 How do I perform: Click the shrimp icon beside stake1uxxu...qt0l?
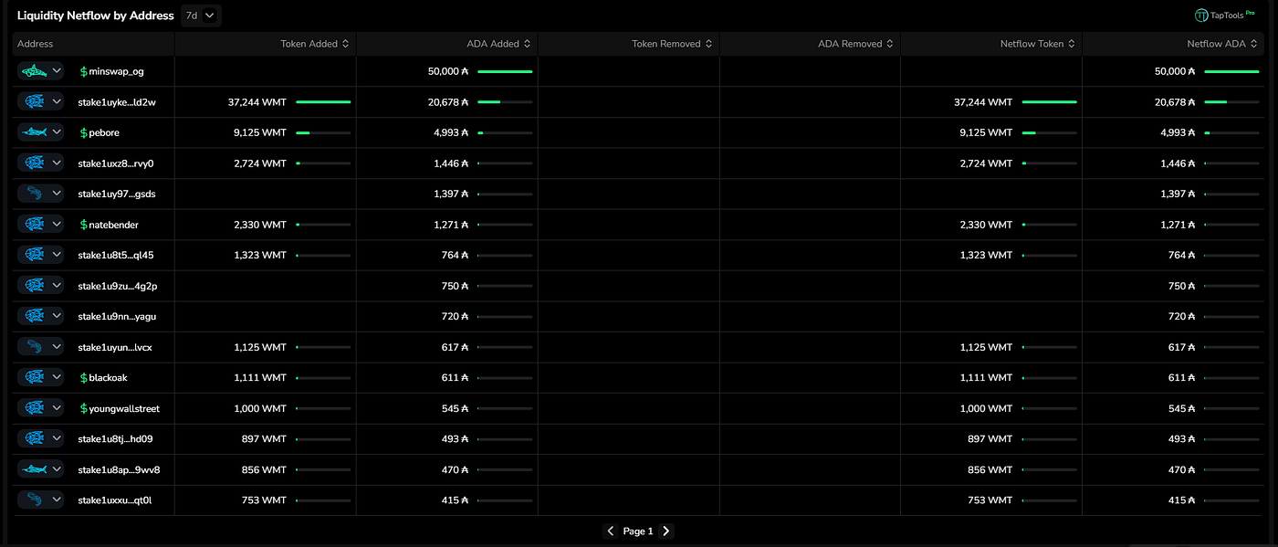coord(34,500)
